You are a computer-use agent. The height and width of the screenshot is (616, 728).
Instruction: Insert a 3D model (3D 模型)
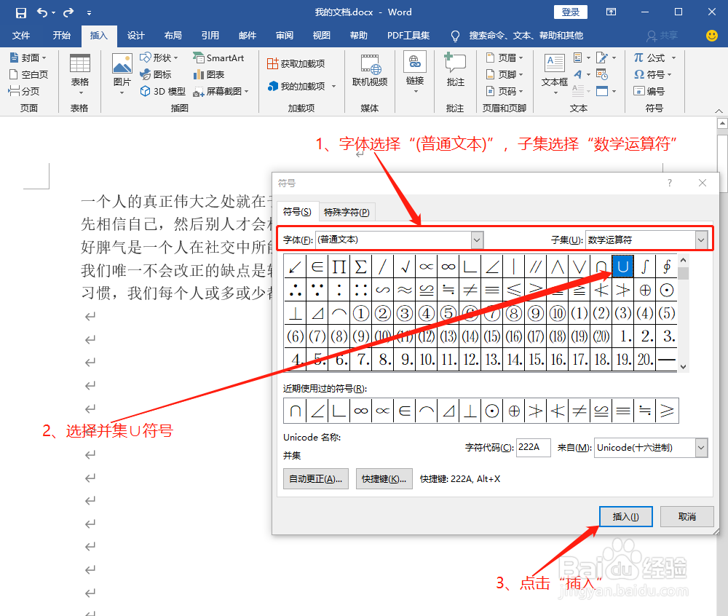162,92
